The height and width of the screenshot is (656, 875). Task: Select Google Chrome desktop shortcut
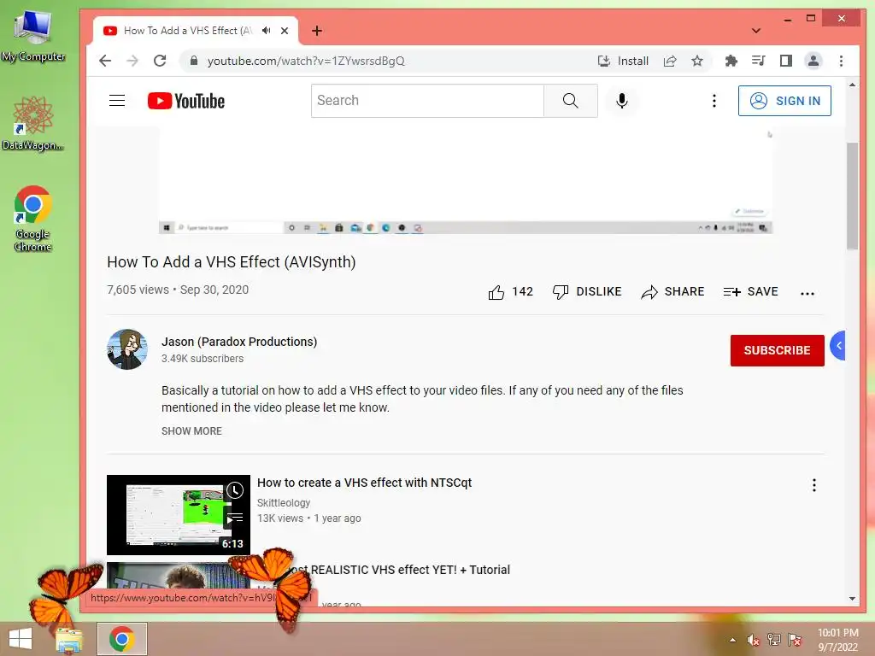[x=33, y=219]
